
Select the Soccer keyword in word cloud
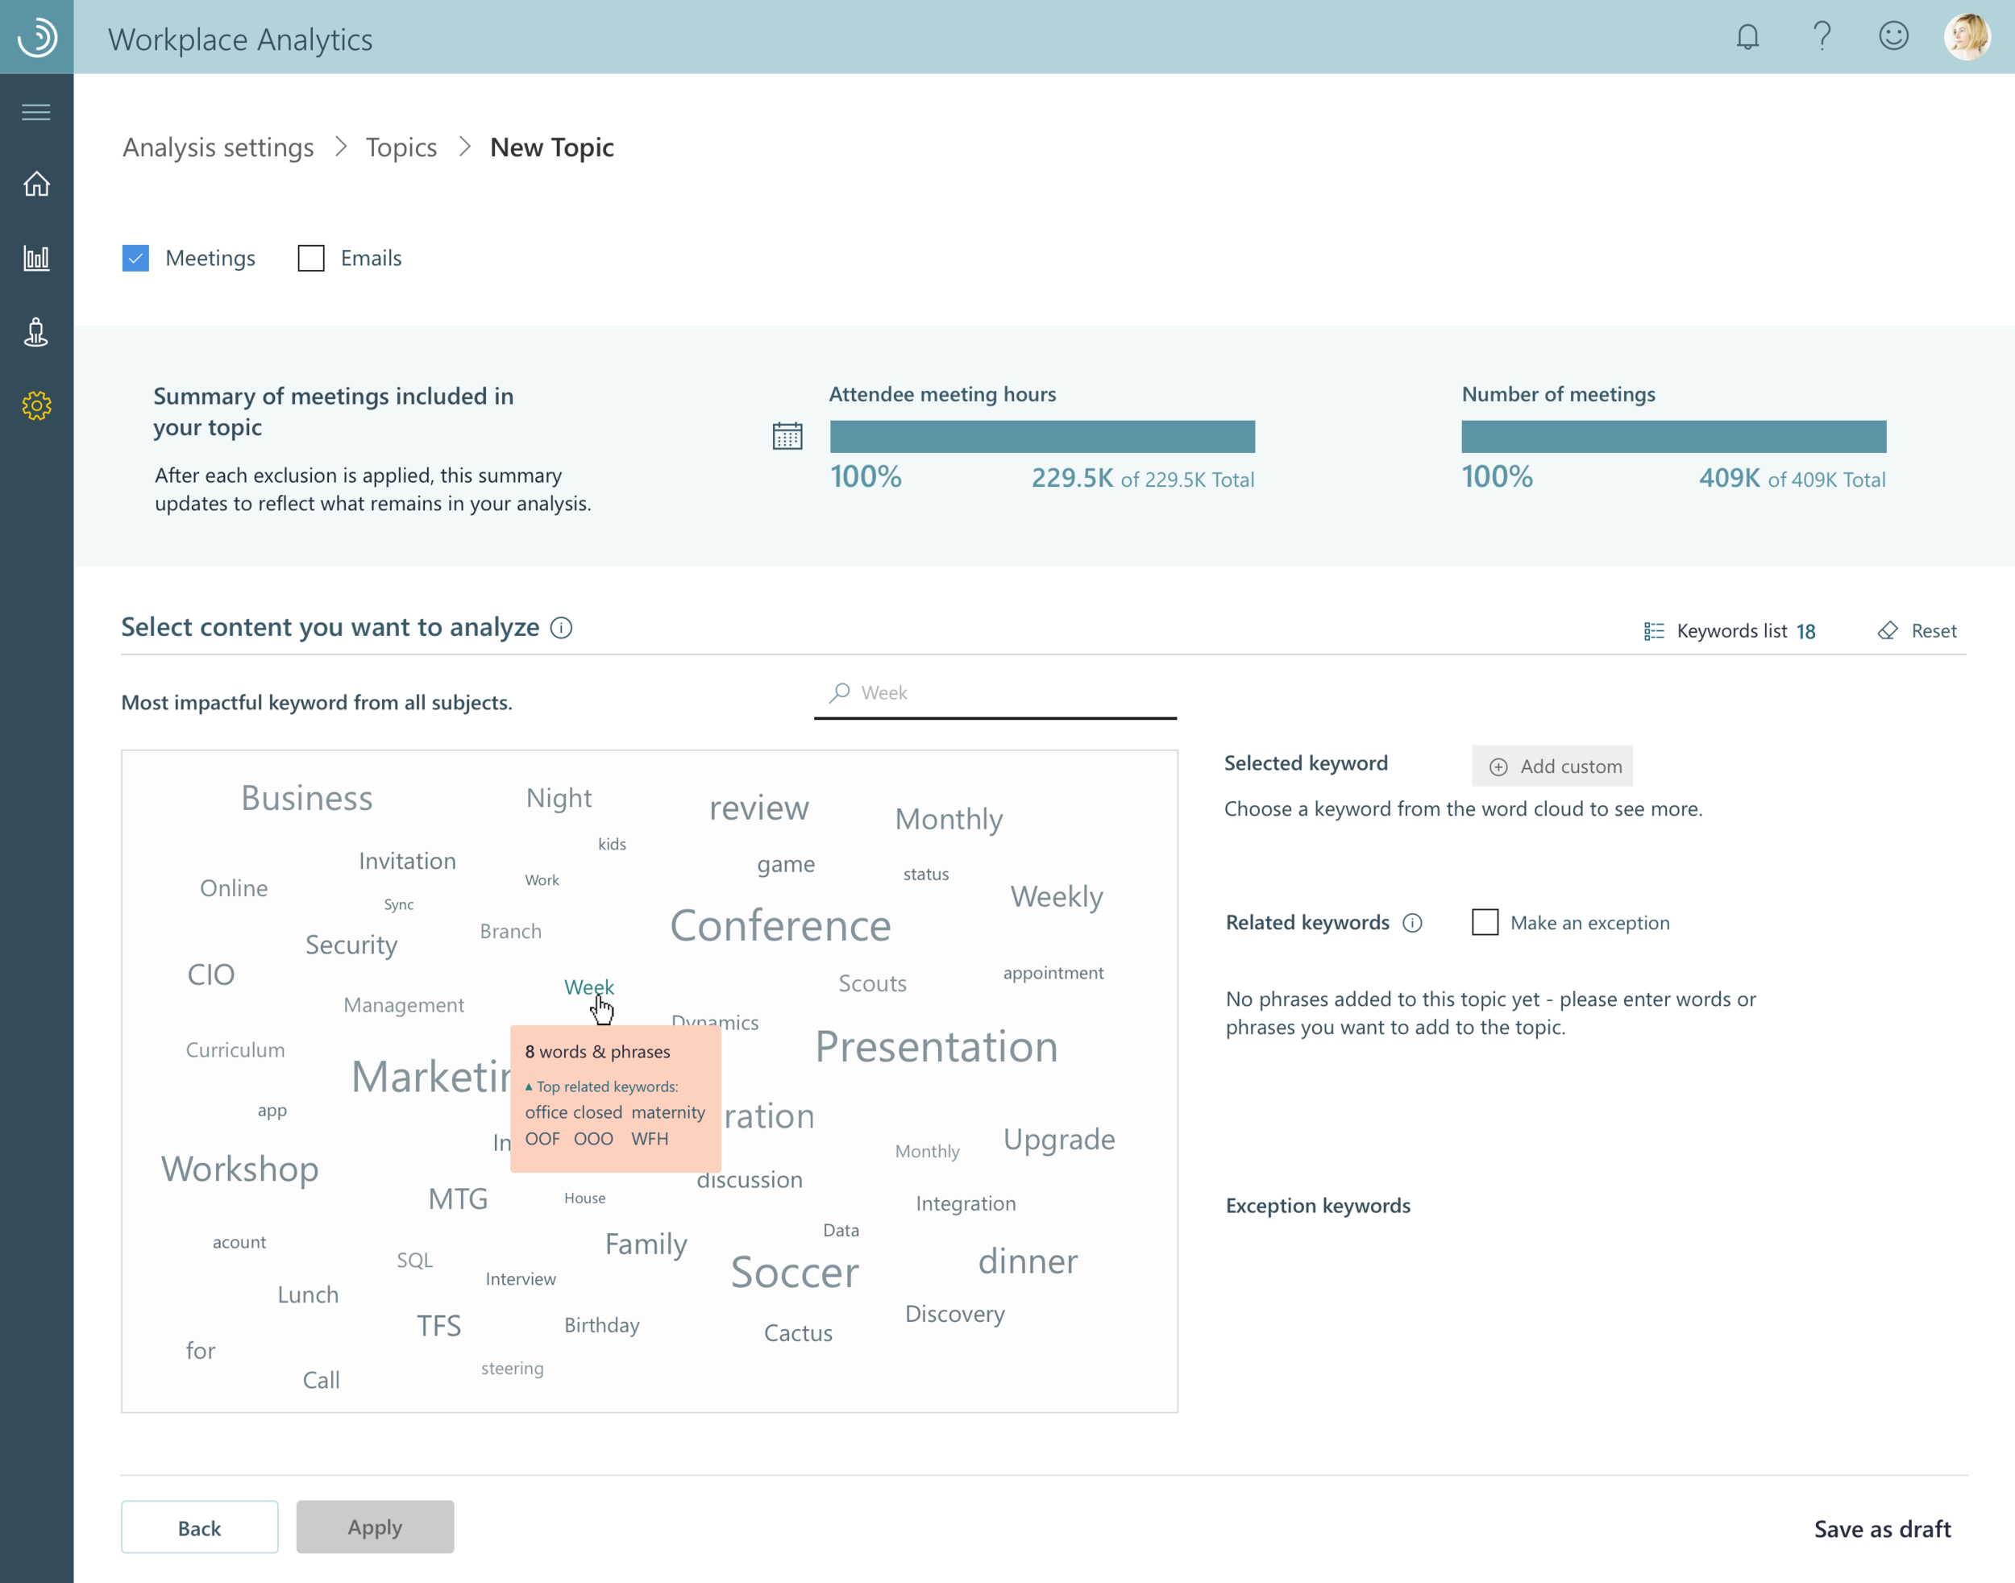click(x=795, y=1272)
